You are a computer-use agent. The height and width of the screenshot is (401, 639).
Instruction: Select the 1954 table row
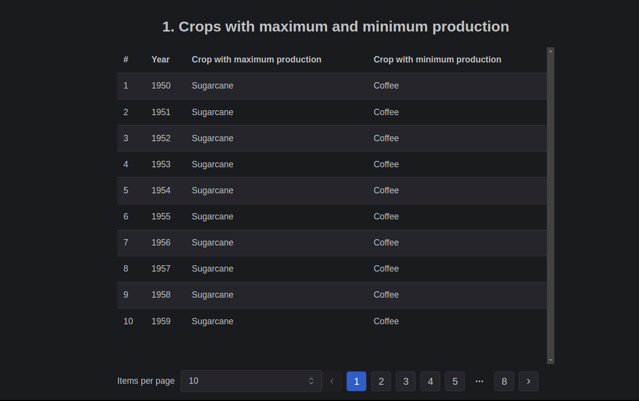pos(332,190)
